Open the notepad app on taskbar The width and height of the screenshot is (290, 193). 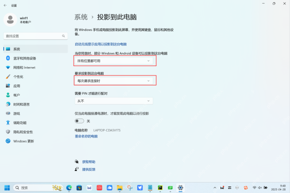click(150, 188)
